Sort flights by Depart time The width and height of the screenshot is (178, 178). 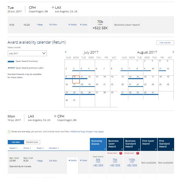[x=13, y=148]
